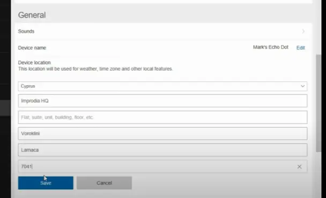Click the General section heading
Image resolution: width=326 pixels, height=198 pixels.
coord(32,15)
